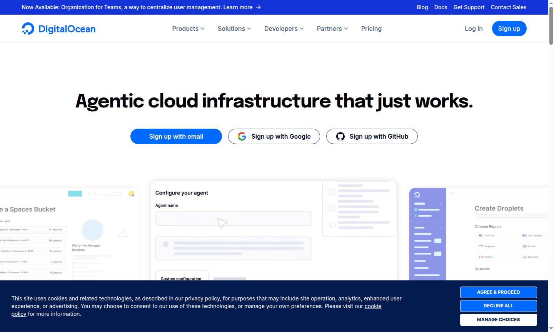The image size is (554, 332).
Task: Click Sign up with email
Action: [176, 136]
